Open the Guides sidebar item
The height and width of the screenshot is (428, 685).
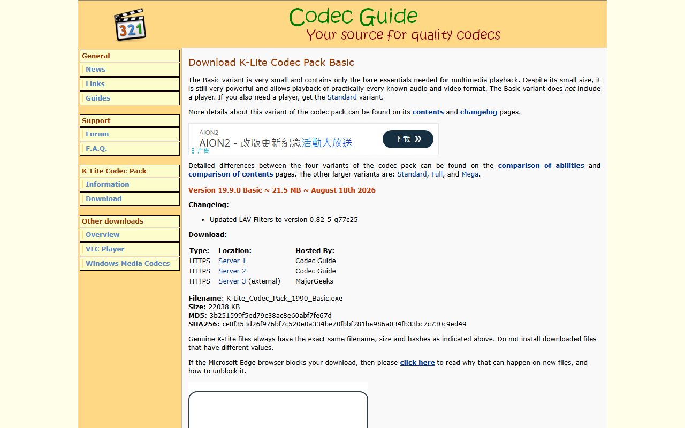130,98
